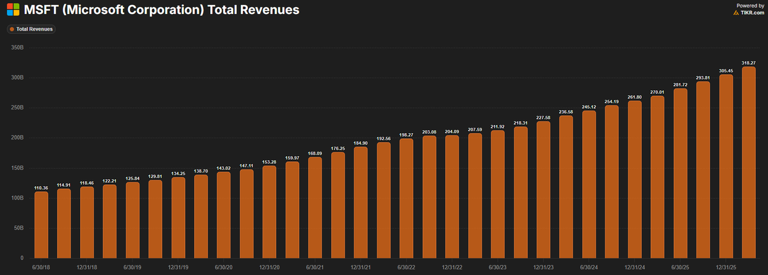768x275 pixels.
Task: Click the 138.70 data label
Action: [x=201, y=171]
